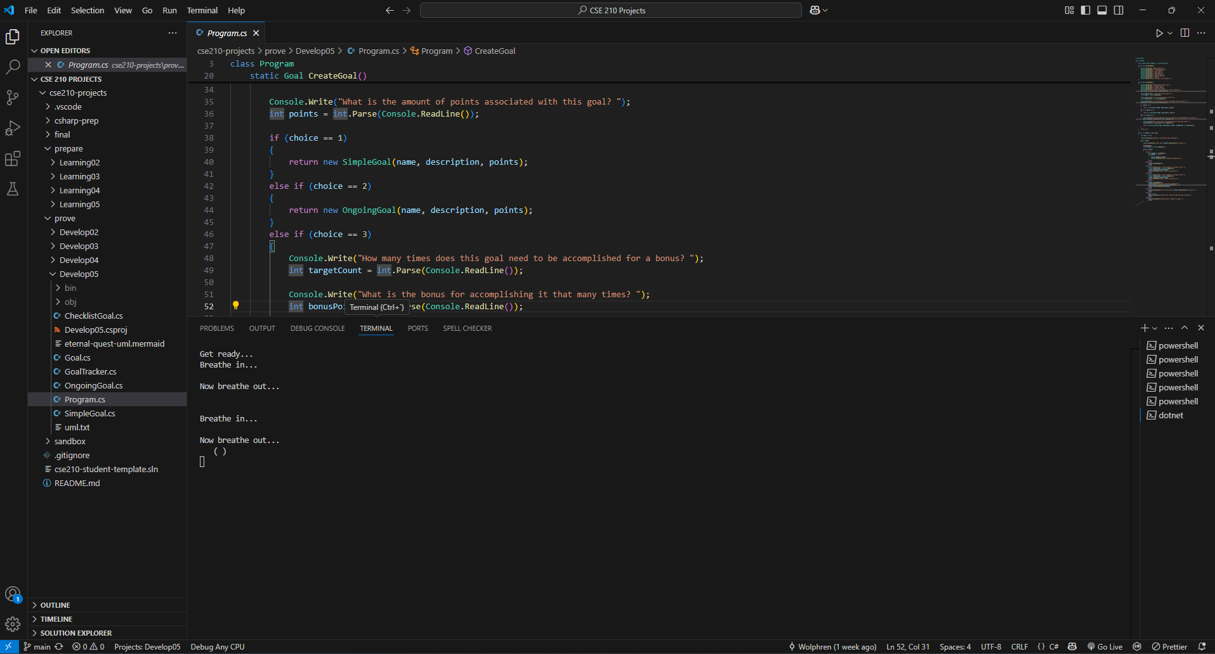1215x654 pixels.
Task: Open ChecklistGoal.cs in the explorer
Action: pos(93,316)
